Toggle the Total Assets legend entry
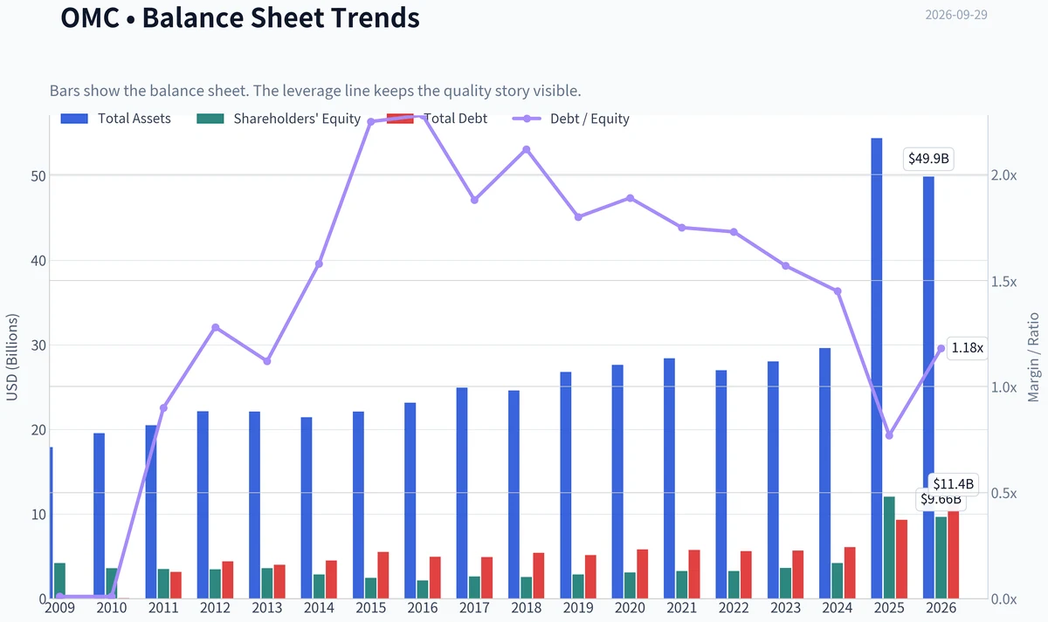The image size is (1048, 622). point(116,119)
